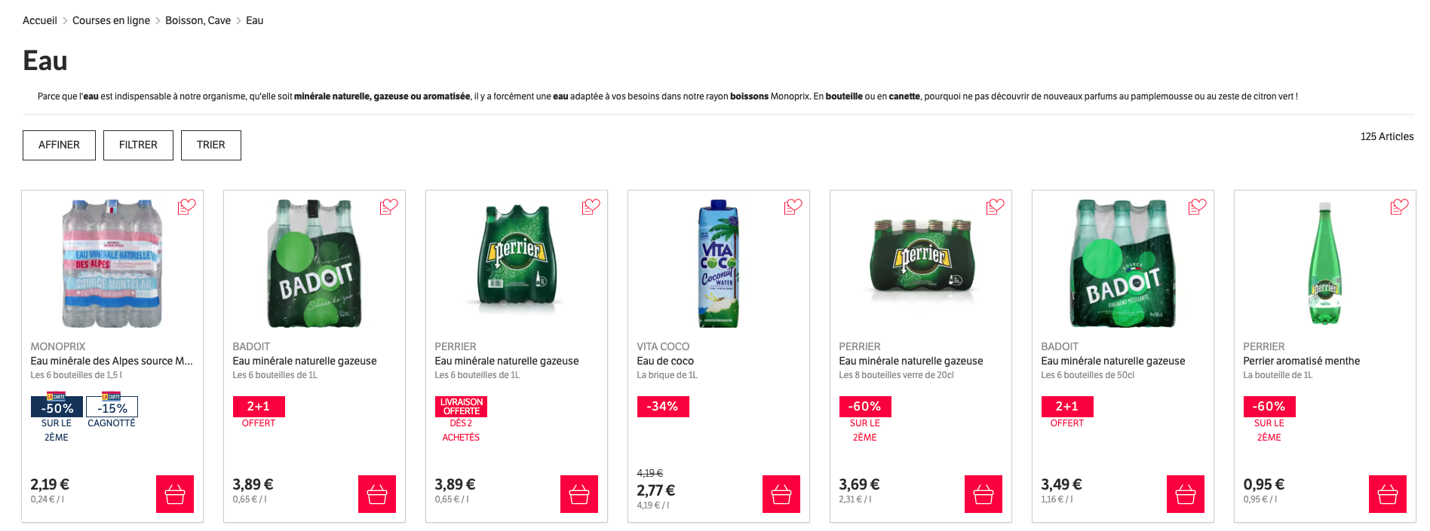
Task: Add Perrier 8 glass bottles to basket
Action: pos(984,494)
